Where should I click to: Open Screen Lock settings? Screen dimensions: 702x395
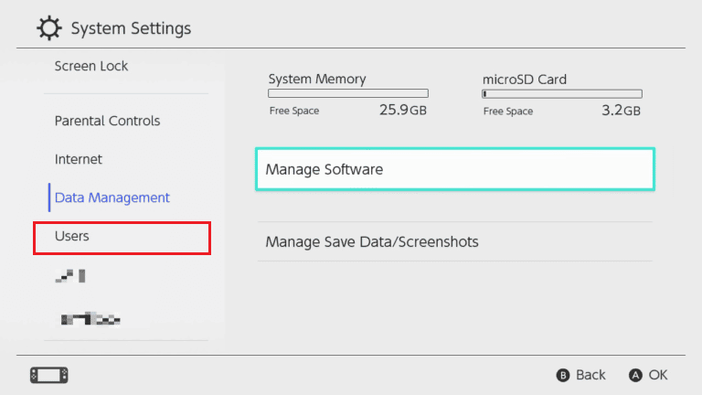(x=91, y=66)
